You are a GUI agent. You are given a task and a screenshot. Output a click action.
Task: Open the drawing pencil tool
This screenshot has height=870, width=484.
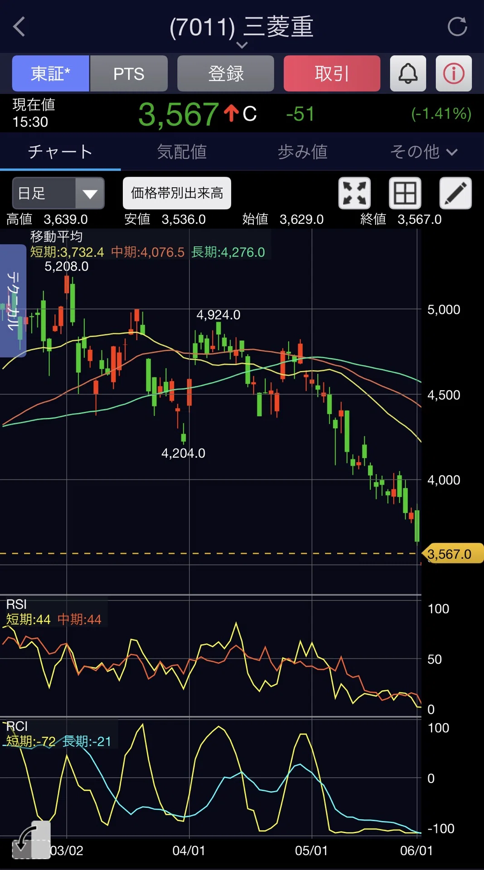455,193
